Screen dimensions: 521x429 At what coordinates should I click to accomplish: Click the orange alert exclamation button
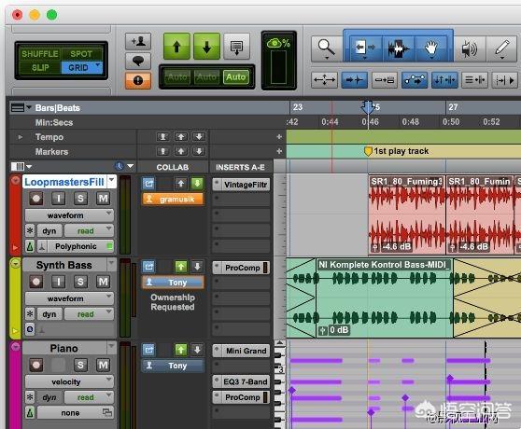tap(138, 80)
